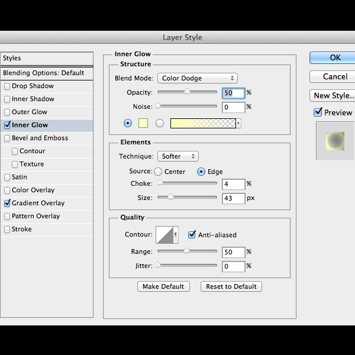Click the Range slider handle

coord(186,250)
